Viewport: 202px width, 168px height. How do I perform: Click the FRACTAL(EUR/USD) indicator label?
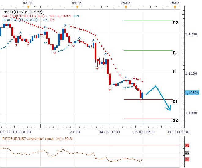(20, 20)
